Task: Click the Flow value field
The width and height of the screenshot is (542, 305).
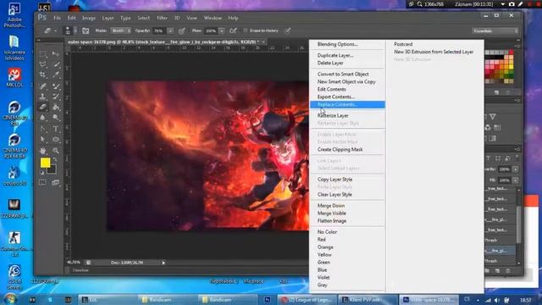Action: tap(211, 30)
